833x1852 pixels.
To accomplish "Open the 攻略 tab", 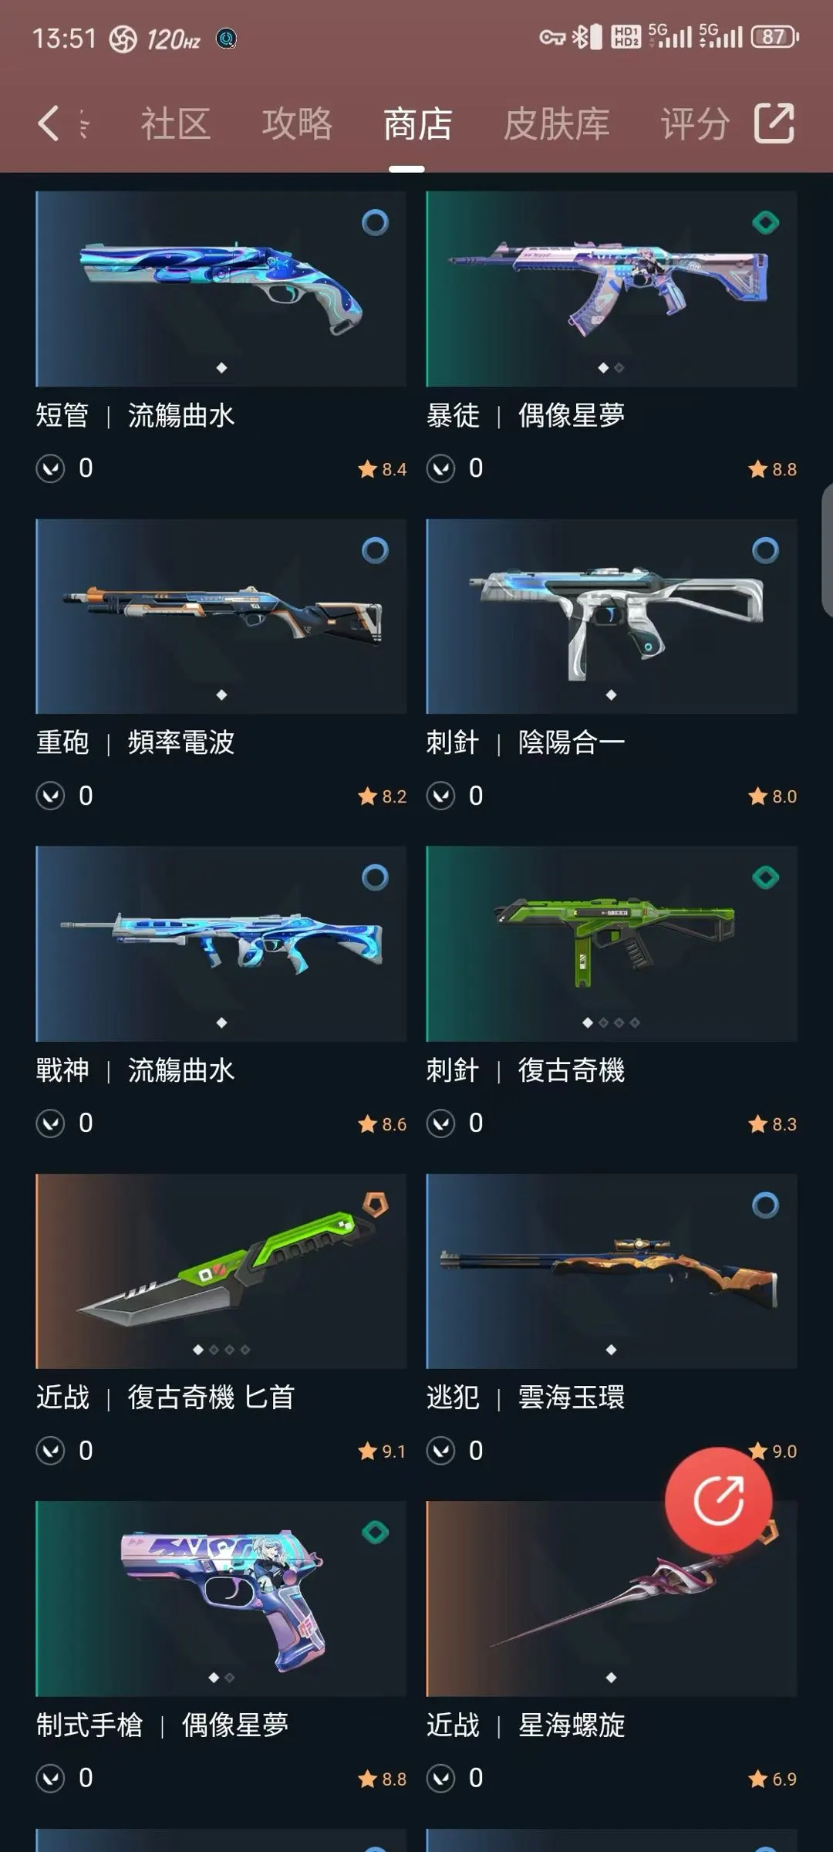I will [x=297, y=123].
